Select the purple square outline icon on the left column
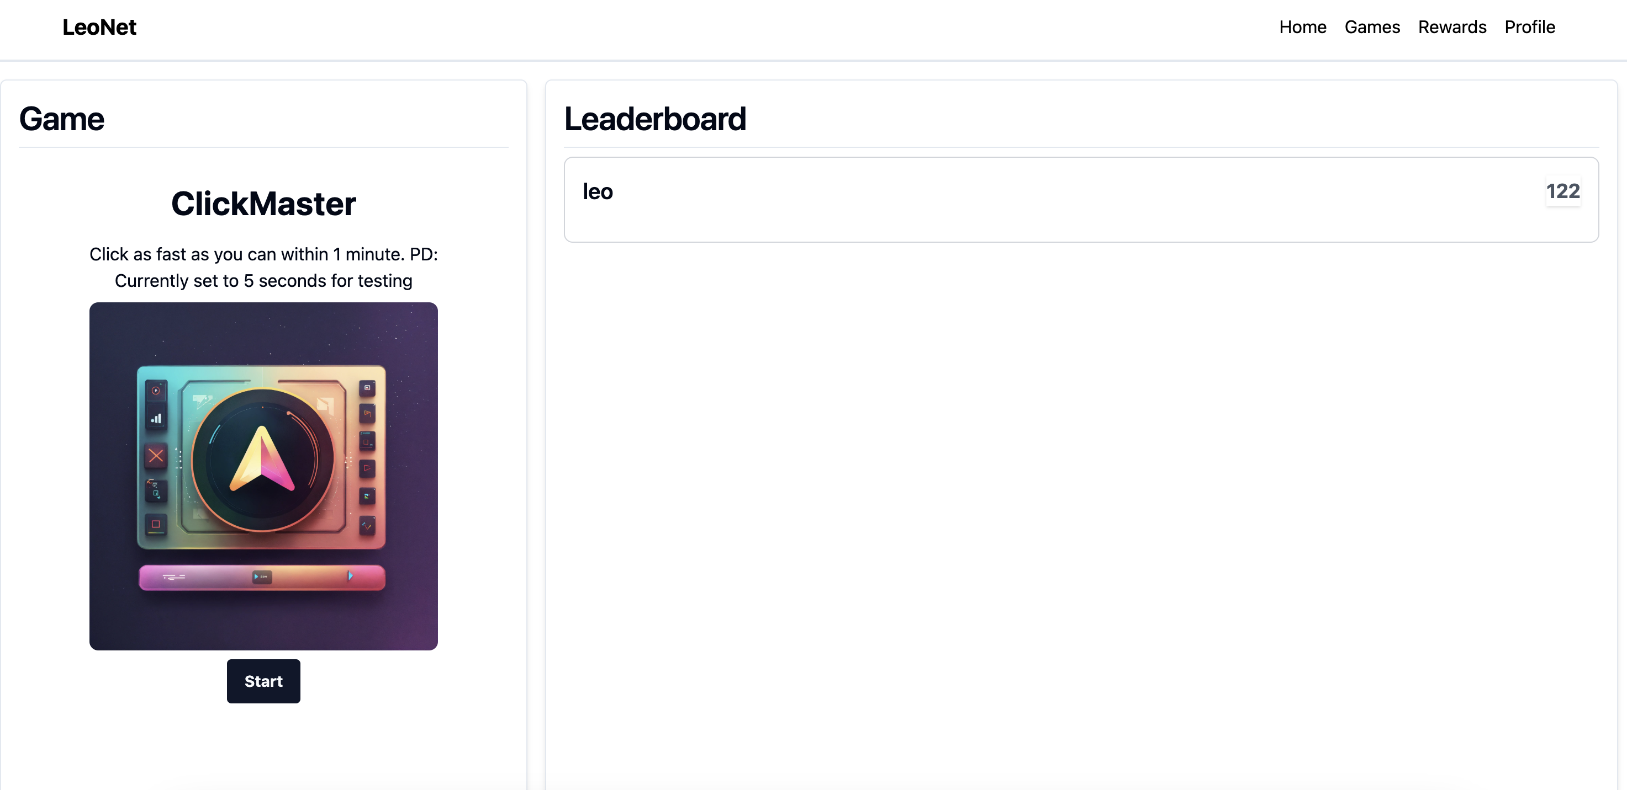This screenshot has height=790, width=1627. coord(156,524)
